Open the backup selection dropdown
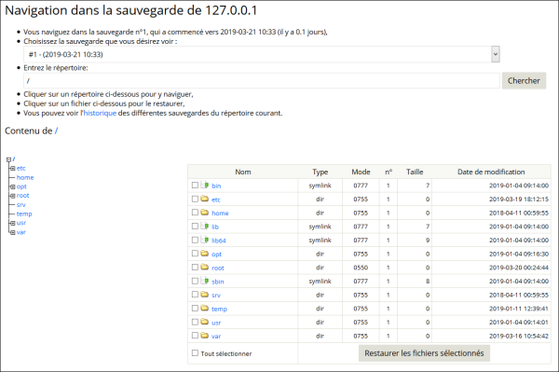 (262, 54)
